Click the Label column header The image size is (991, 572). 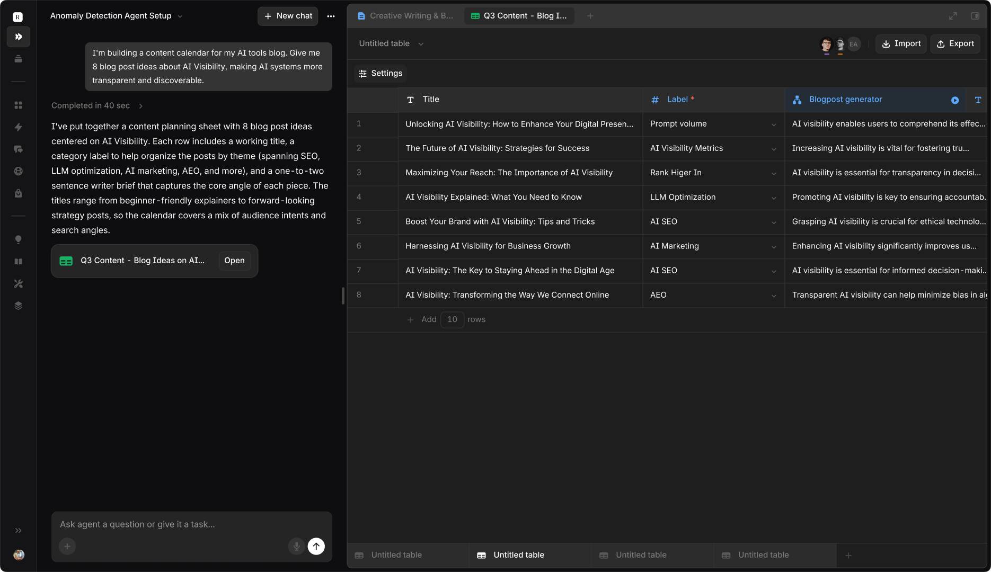[x=714, y=100]
